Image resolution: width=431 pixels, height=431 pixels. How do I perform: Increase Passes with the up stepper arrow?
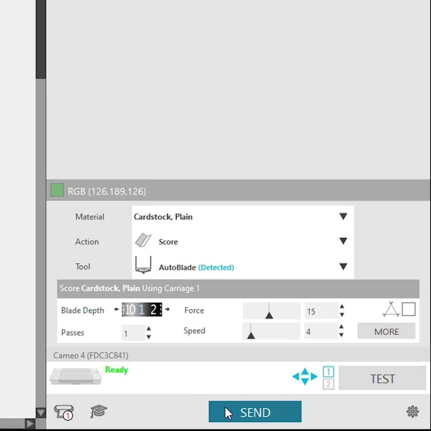click(149, 329)
